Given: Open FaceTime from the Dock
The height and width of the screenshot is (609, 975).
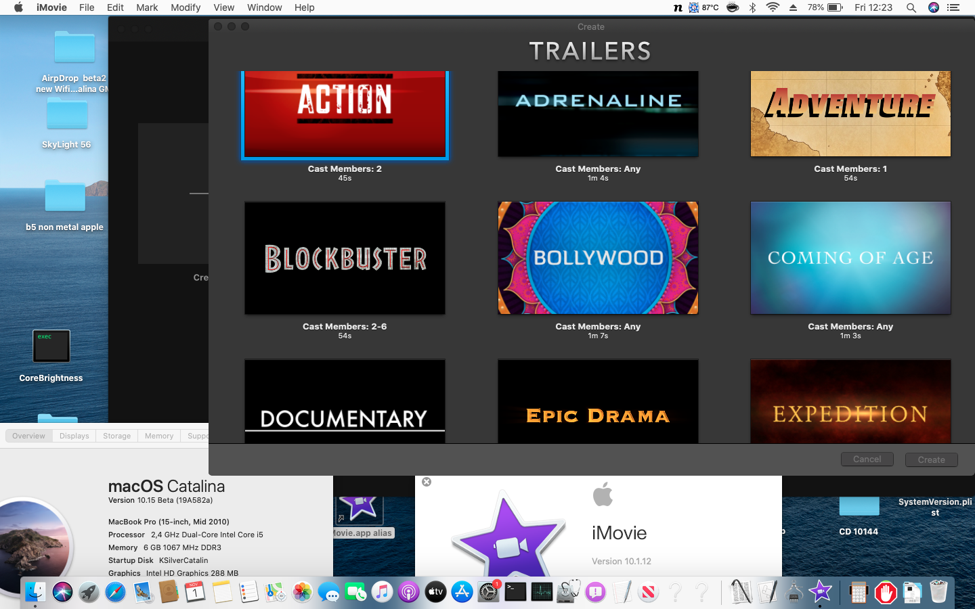Looking at the screenshot, I should (355, 592).
